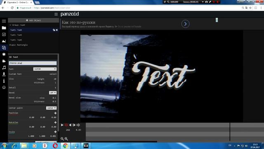Click the Size height value

coord(55,79)
